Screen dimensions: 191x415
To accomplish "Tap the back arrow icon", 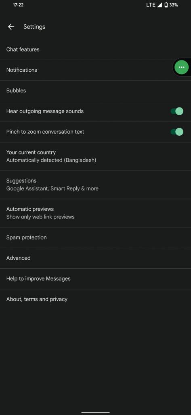I will 11,27.
